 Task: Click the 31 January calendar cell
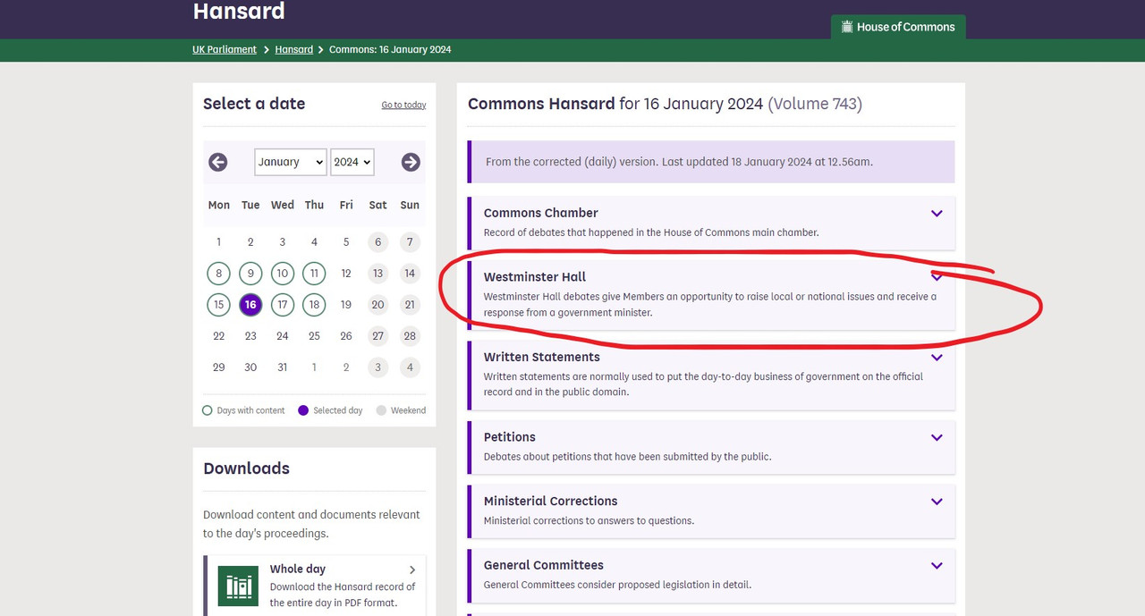tap(283, 367)
